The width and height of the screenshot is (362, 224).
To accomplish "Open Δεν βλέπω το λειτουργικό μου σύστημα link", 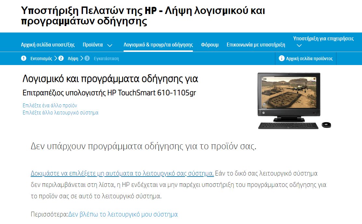I will coord(123,214).
